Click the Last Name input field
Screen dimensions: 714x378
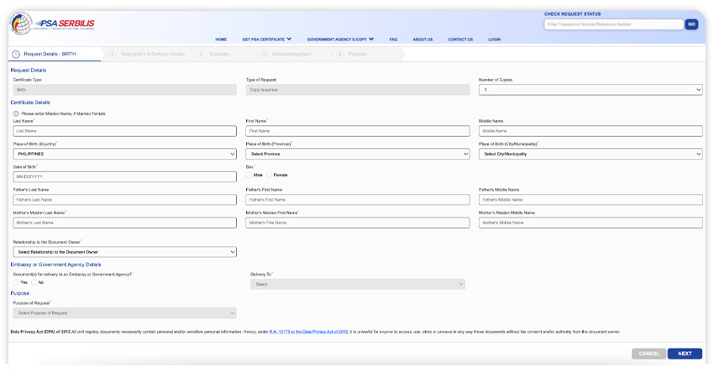tap(125, 131)
